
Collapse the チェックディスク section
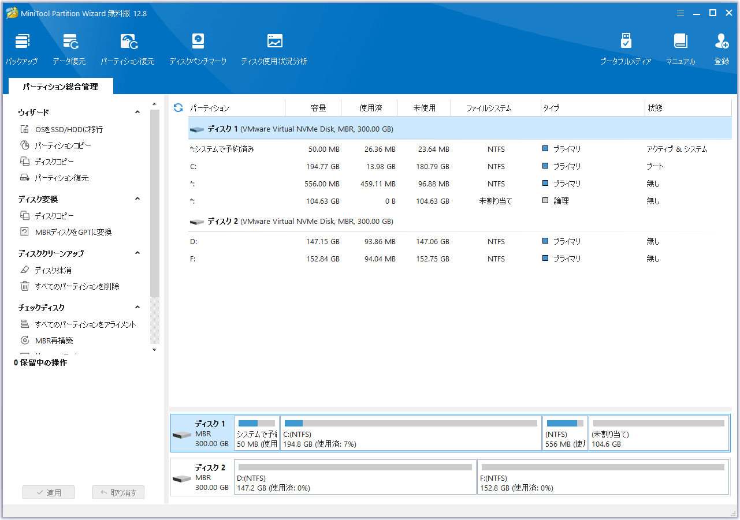[137, 308]
